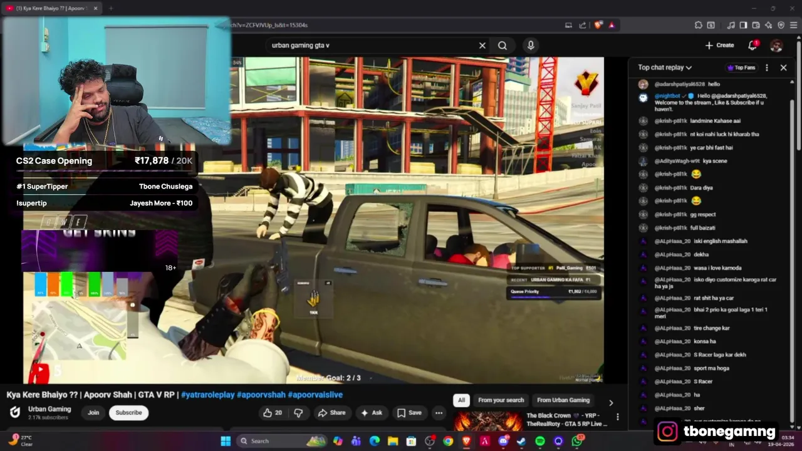Like the video with thumbs-up button
Viewport: 802px width, 451px height.
point(273,413)
